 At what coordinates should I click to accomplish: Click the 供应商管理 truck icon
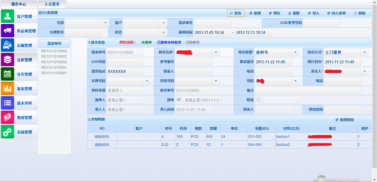(x=8, y=31)
